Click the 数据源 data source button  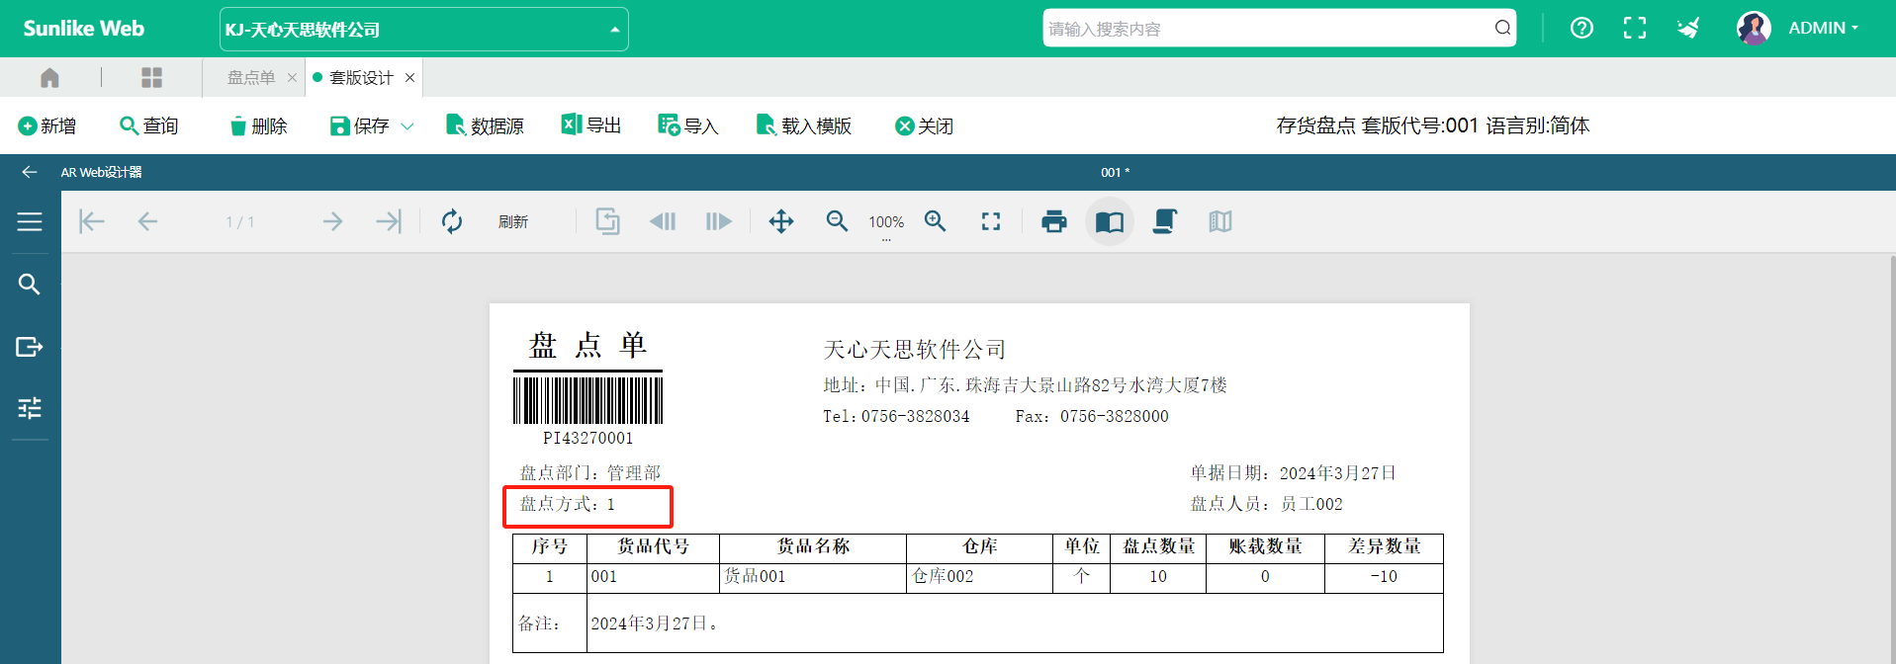pos(485,126)
